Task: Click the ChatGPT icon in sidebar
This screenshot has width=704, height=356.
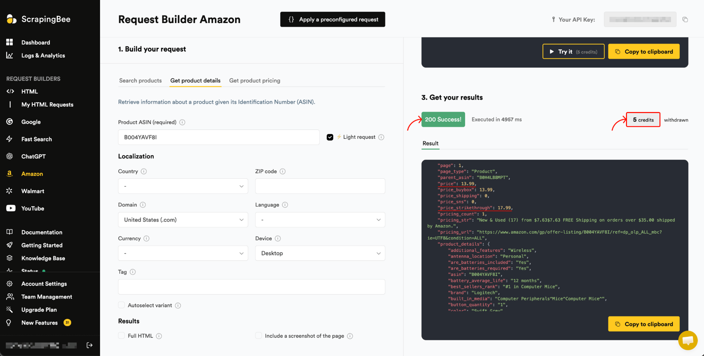Action: 9,156
